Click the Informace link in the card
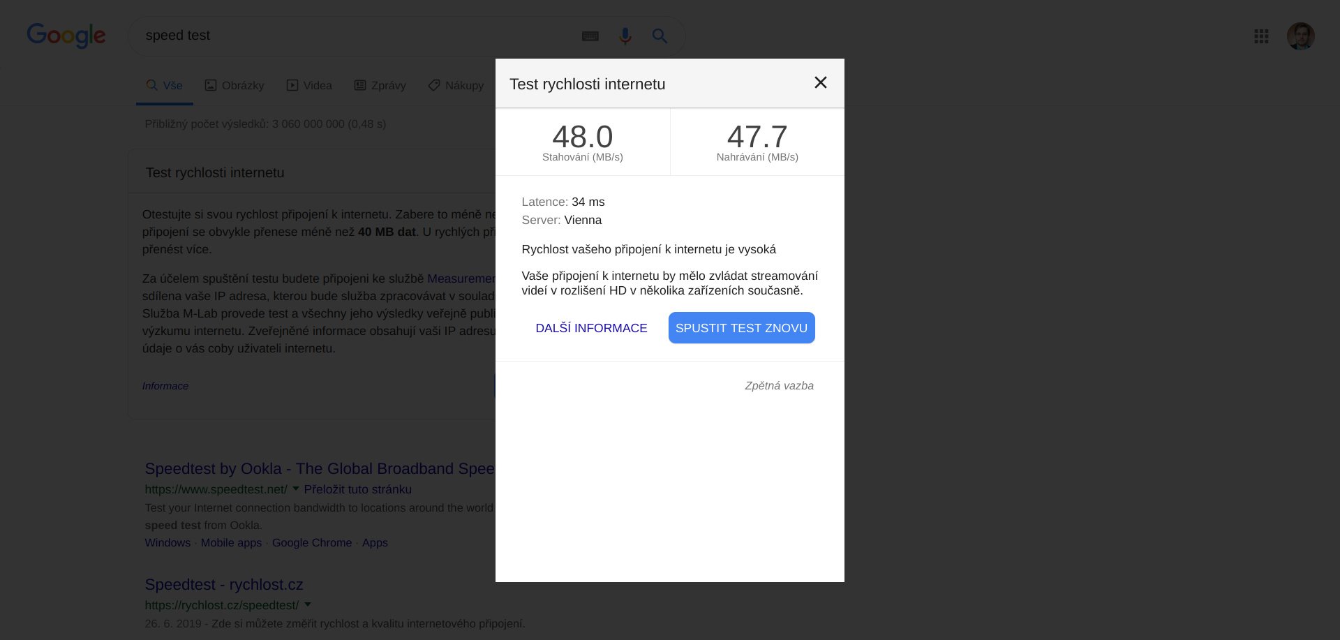The width and height of the screenshot is (1340, 640). click(x=165, y=386)
